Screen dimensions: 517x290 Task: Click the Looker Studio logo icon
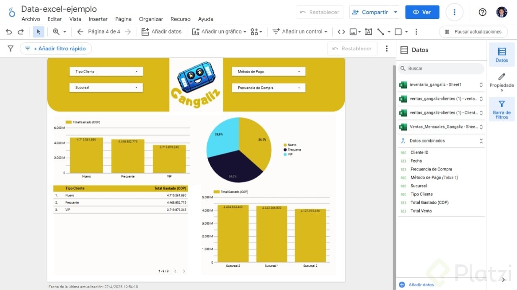pyautogui.click(x=12, y=12)
